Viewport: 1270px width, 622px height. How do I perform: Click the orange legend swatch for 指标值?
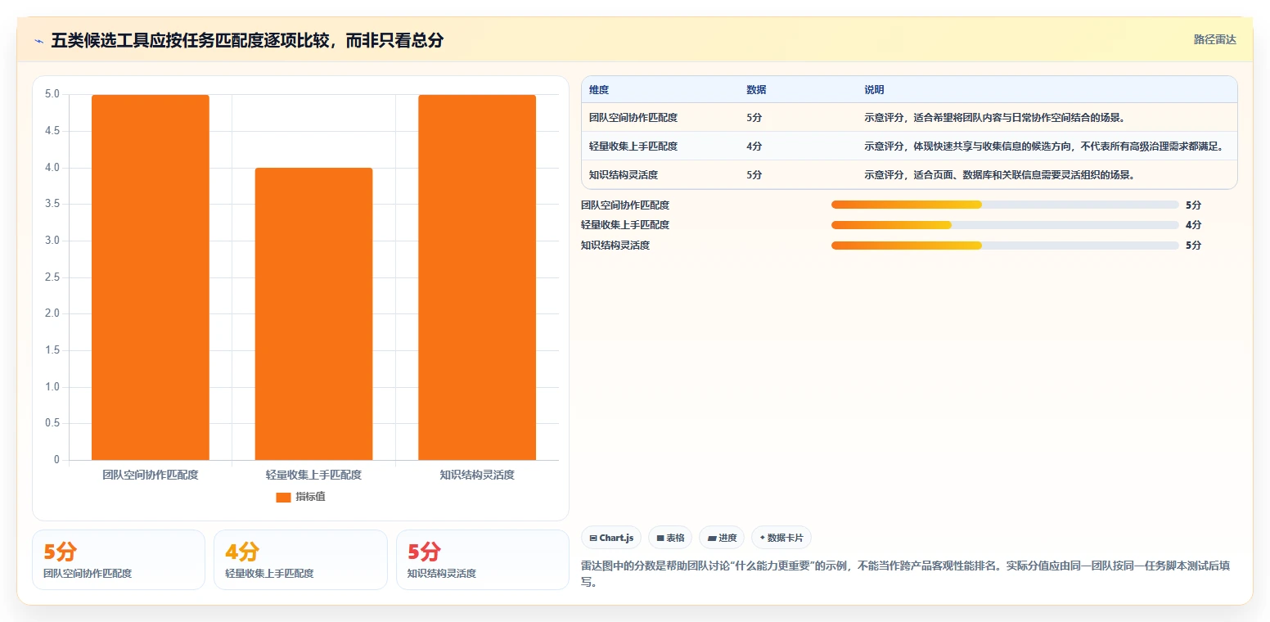click(x=283, y=498)
